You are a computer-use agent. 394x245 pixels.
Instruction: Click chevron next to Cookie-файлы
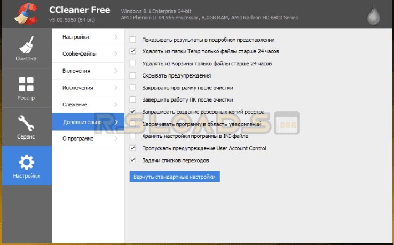(116, 53)
